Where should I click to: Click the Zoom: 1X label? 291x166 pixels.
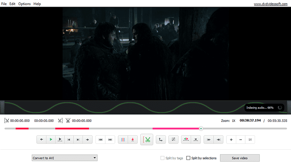(x=228, y=121)
